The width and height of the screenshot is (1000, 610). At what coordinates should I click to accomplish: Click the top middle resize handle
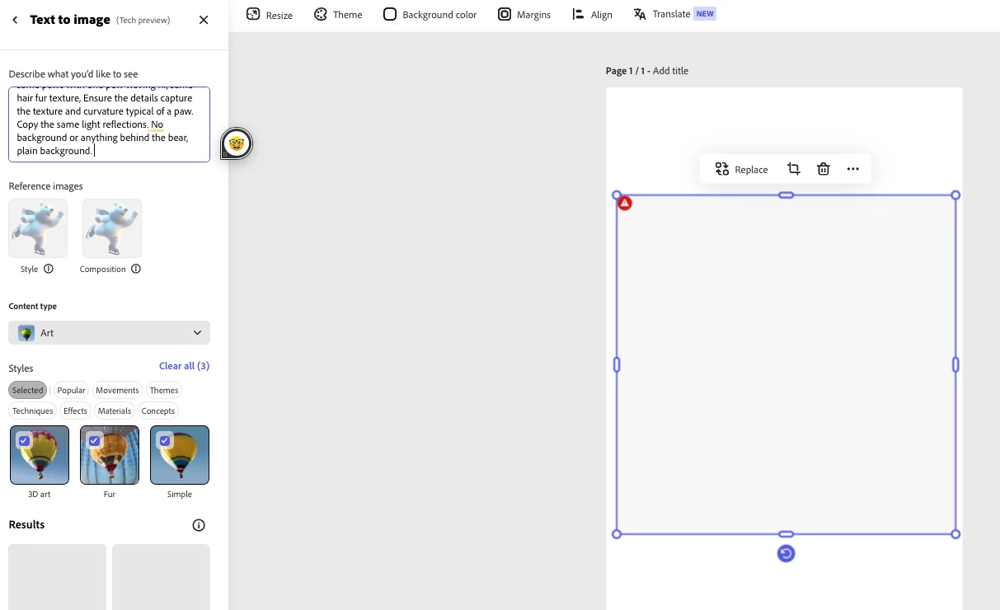[786, 195]
